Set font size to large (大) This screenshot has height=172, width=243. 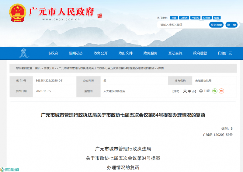click(x=185, y=91)
